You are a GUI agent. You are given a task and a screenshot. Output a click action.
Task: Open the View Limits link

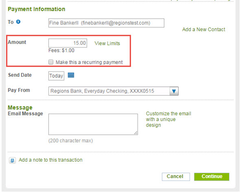(x=107, y=43)
